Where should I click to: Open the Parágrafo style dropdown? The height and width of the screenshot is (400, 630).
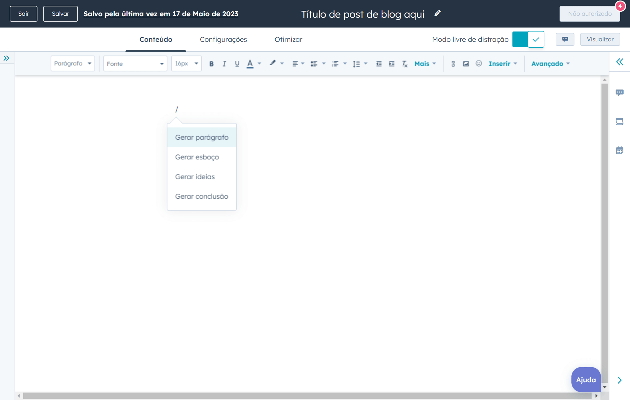72,63
